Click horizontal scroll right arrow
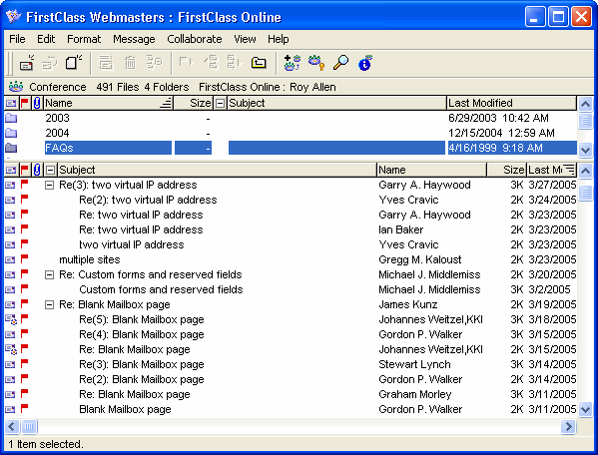 [x=568, y=426]
